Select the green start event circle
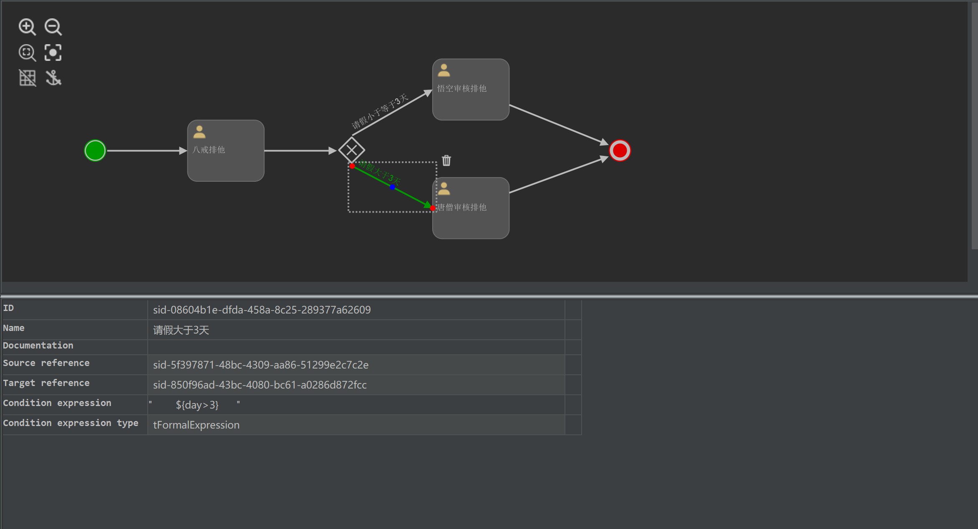The width and height of the screenshot is (978, 529). coord(95,150)
